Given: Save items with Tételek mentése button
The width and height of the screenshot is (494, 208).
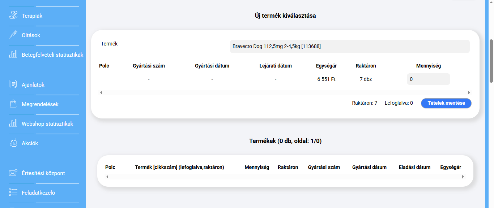Looking at the screenshot, I should pyautogui.click(x=446, y=103).
